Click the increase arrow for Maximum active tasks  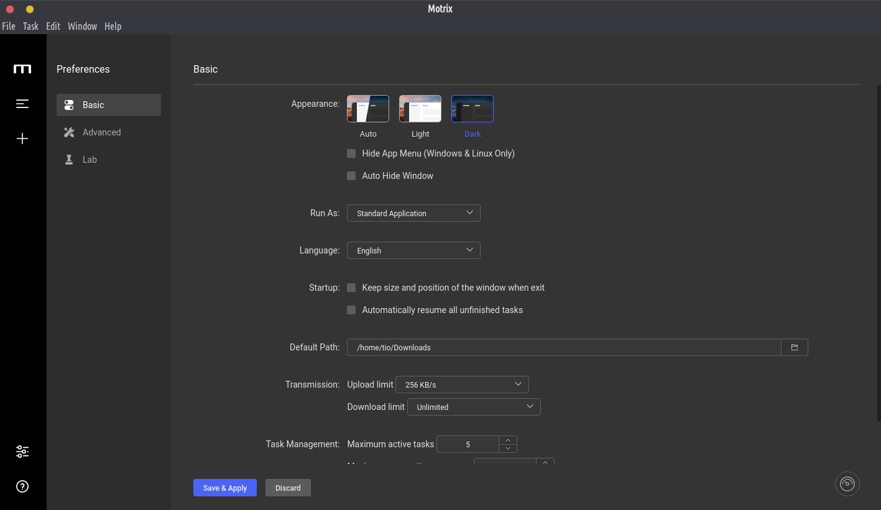[508, 440]
